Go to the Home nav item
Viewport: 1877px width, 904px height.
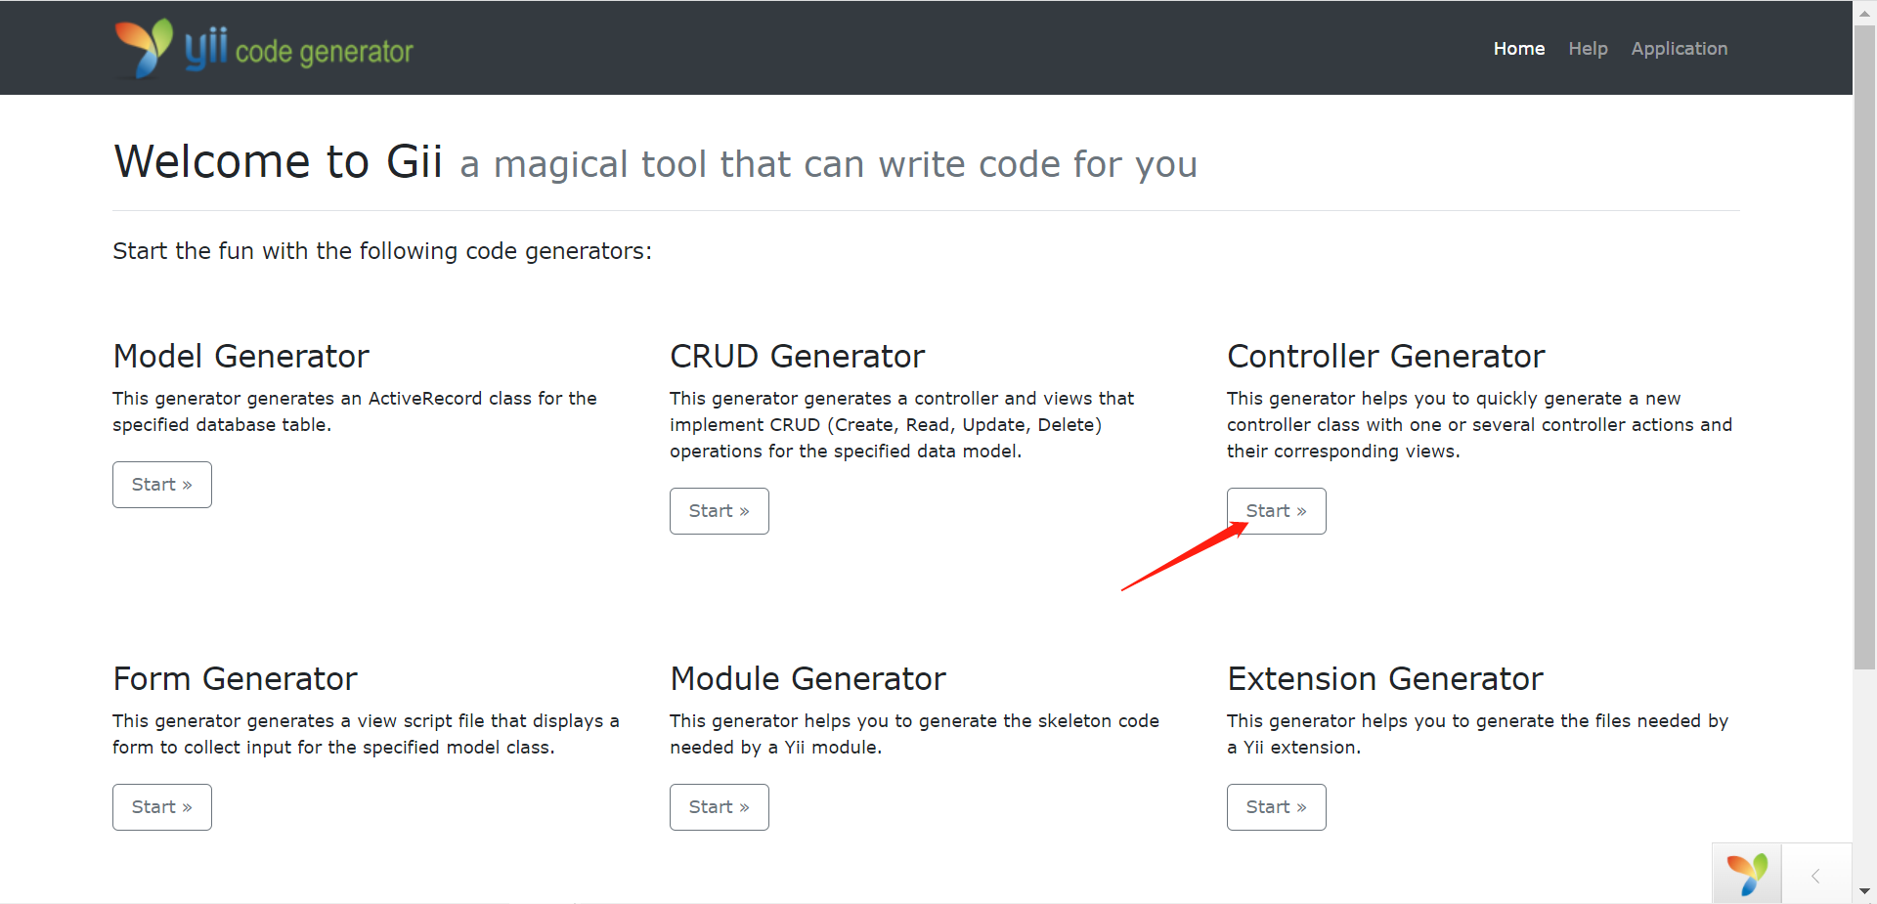point(1519,48)
